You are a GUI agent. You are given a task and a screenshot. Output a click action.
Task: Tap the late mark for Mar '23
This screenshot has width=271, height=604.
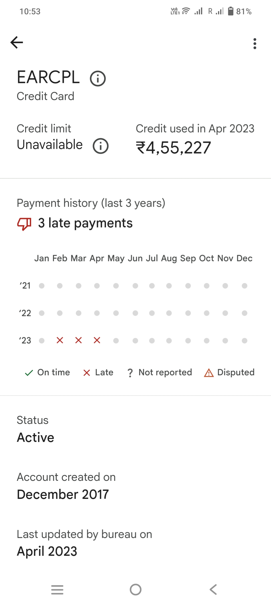point(79,340)
